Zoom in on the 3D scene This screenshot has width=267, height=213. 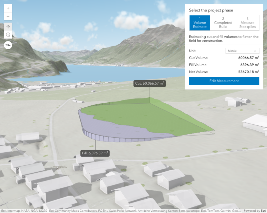point(8,8)
